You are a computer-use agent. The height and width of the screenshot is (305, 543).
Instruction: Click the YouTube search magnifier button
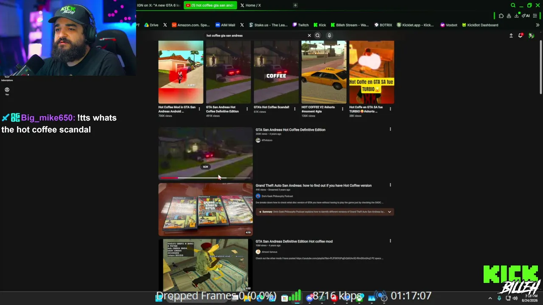tap(317, 36)
